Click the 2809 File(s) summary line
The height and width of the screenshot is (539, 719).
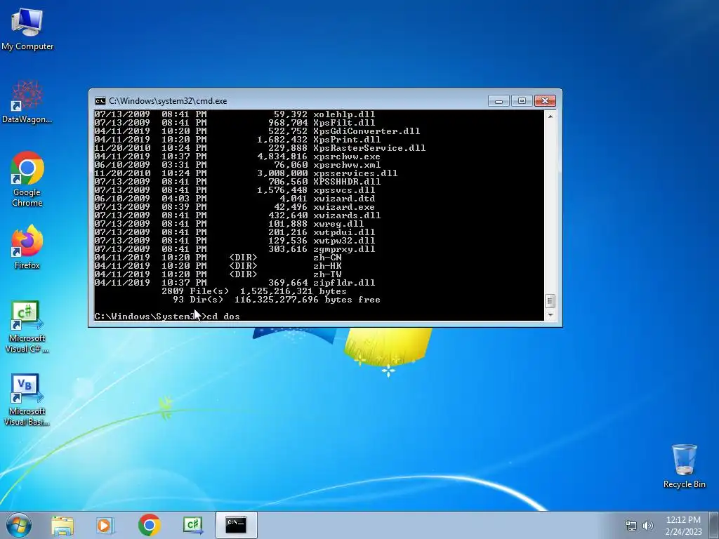pyautogui.click(x=254, y=291)
